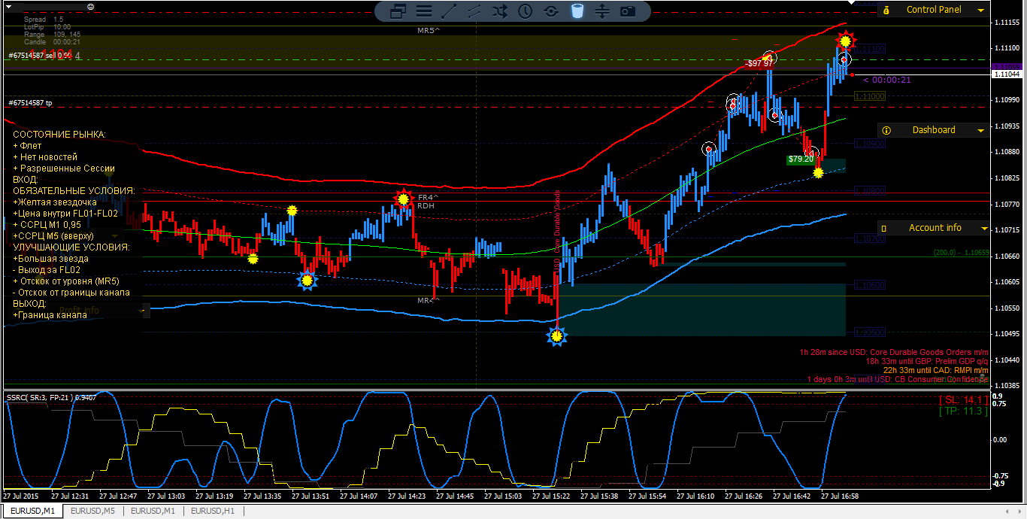
Task: Click the (200.0) - 1.10659 Fibonacci label
Action: coord(961,253)
